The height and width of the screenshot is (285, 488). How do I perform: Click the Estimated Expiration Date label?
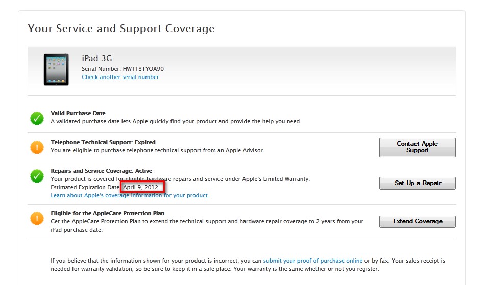pyautogui.click(x=85, y=187)
